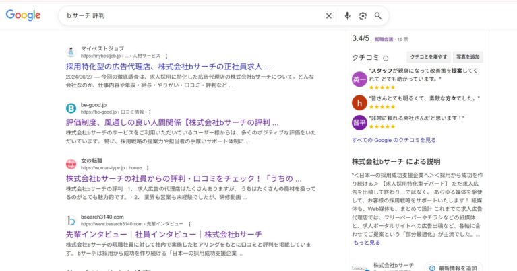
Task: Click クチコミを増やす button
Action: (x=429, y=57)
